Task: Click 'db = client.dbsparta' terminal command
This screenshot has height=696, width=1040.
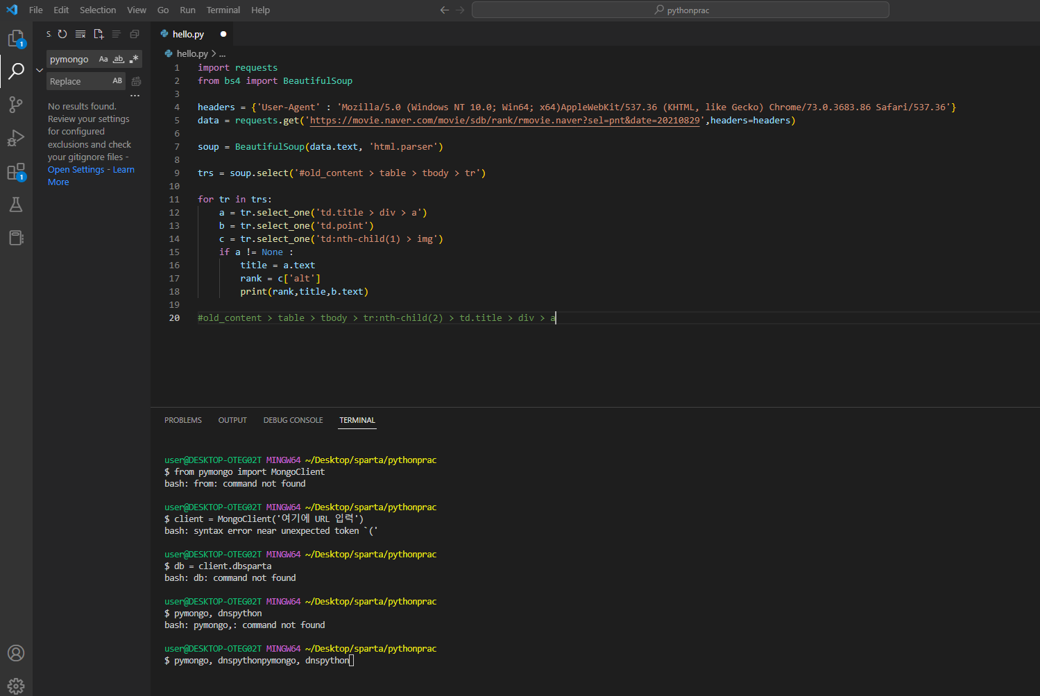Action: pyautogui.click(x=223, y=566)
